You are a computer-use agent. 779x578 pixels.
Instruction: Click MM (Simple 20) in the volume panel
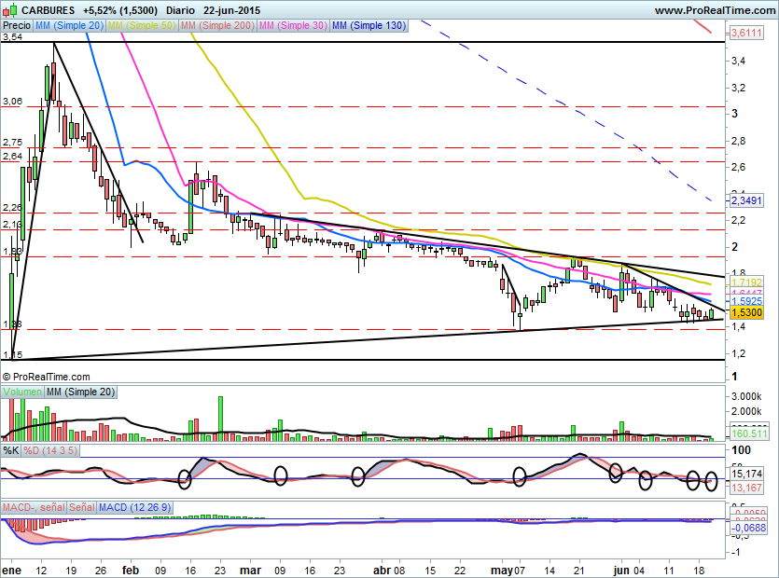(x=80, y=392)
